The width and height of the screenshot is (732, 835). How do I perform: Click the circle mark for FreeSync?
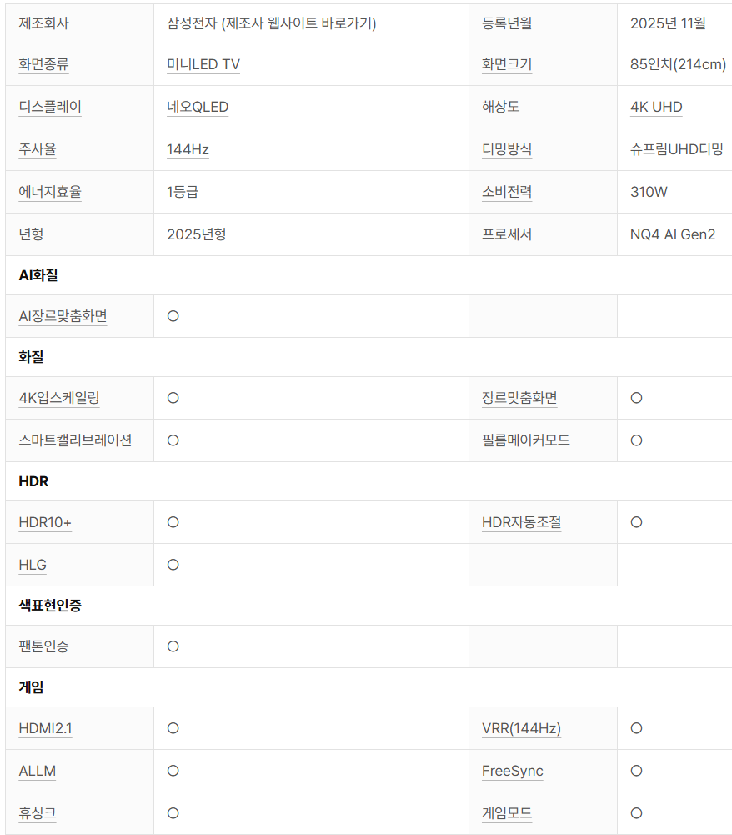point(637,771)
